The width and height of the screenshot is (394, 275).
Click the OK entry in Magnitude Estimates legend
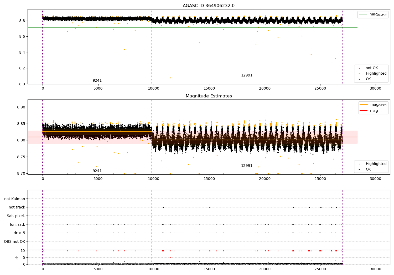[x=365, y=169]
